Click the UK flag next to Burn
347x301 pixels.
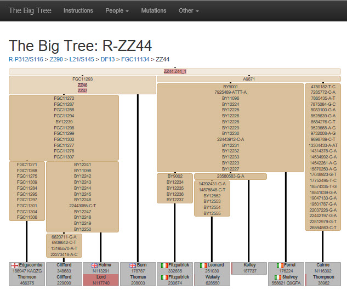[x=133, y=265]
